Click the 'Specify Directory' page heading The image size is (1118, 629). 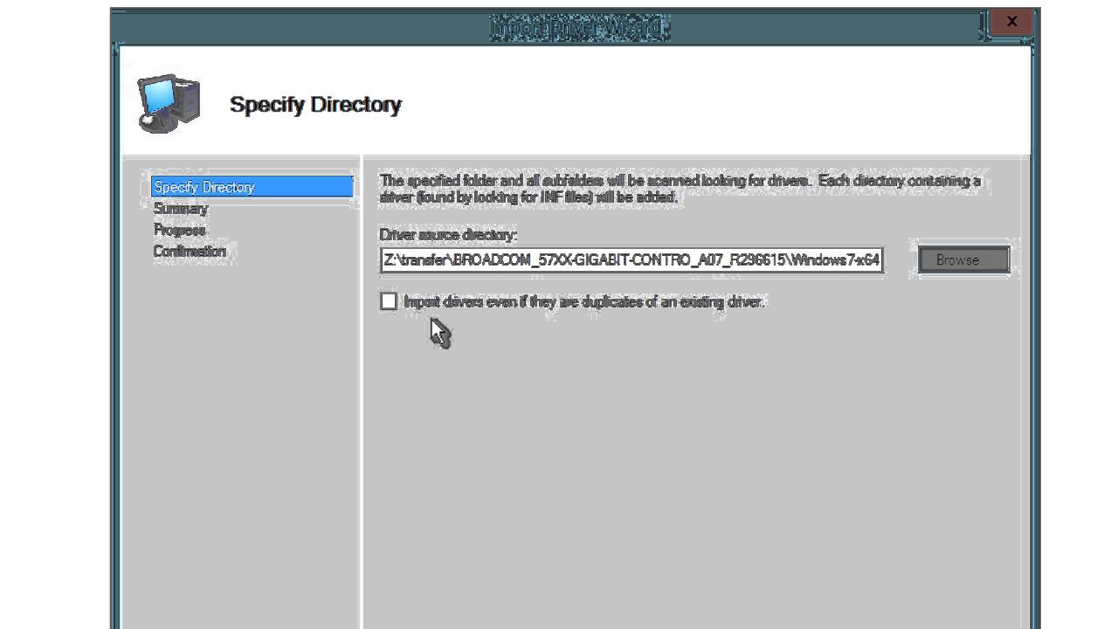point(315,104)
